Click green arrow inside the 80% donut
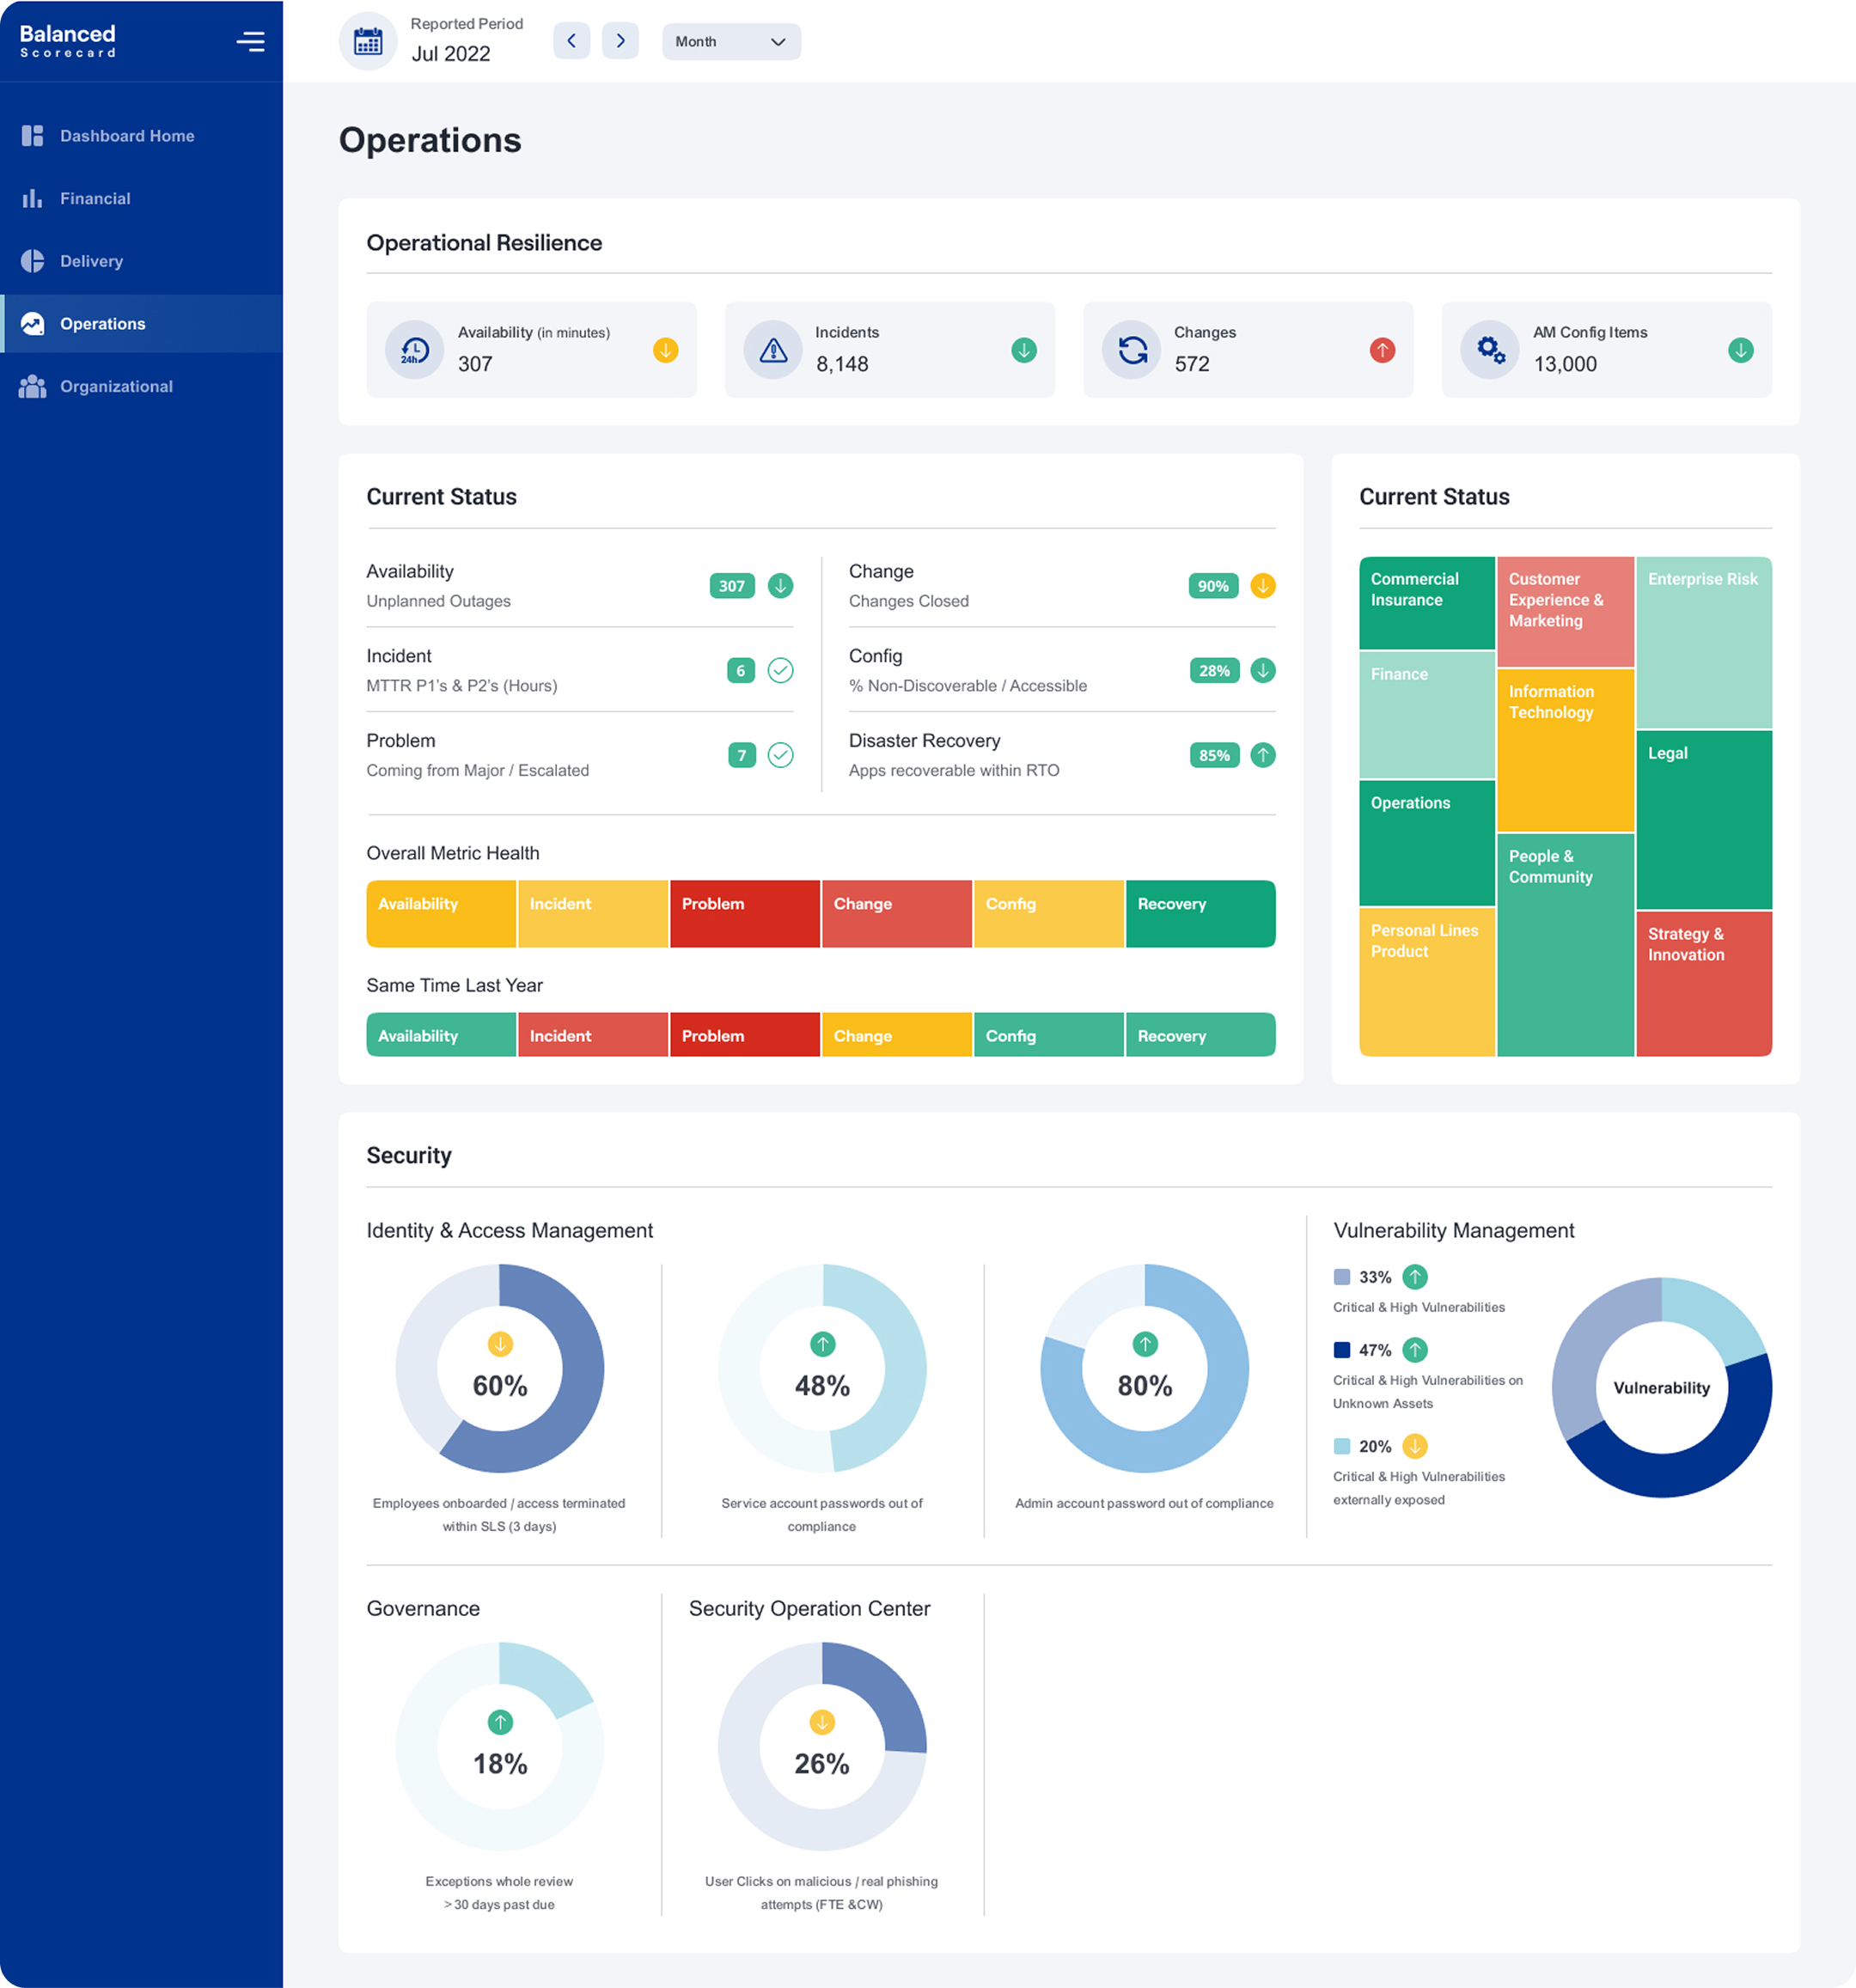 1145,1344
